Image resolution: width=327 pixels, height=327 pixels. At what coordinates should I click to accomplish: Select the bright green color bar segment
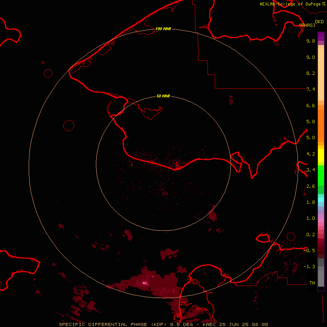click(321, 175)
